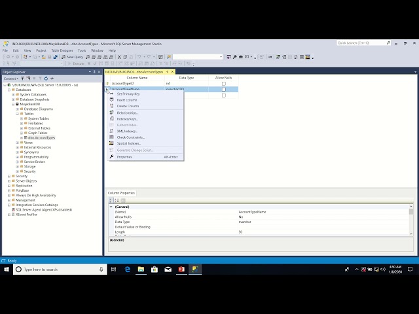Open PowerPoint from the taskbar
This screenshot has width=419, height=314.
point(182,270)
